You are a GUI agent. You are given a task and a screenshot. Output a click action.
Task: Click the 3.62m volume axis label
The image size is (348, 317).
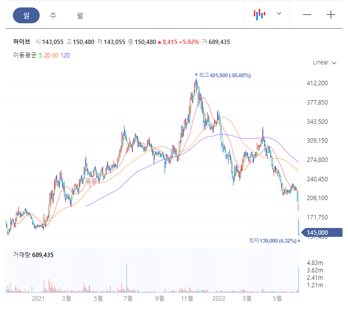[x=315, y=270]
